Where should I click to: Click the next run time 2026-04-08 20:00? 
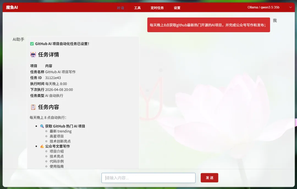[59, 90]
